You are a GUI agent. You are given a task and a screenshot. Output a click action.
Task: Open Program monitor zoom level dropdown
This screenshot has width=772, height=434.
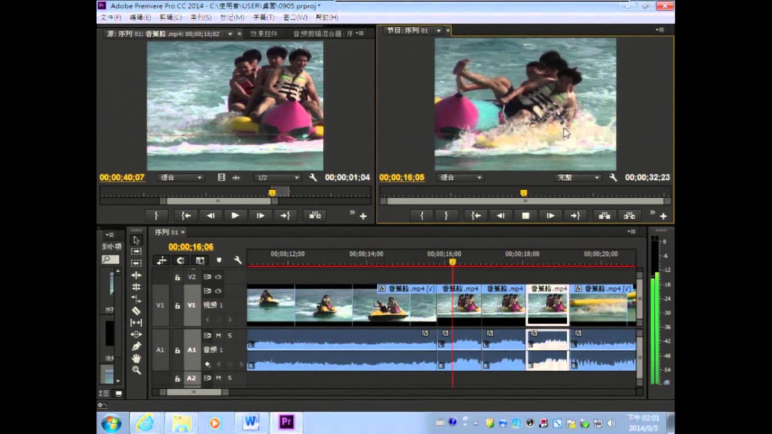[x=461, y=178]
